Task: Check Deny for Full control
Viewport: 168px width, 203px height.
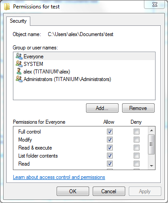Action: [x=136, y=131]
